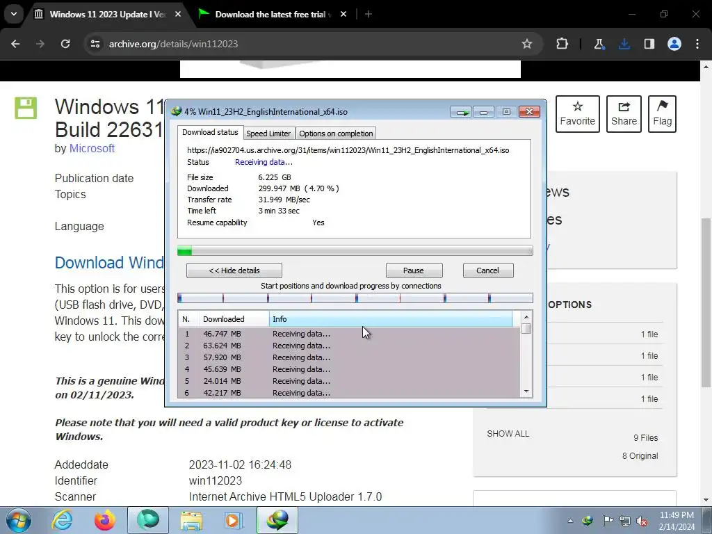Go back in Chrome browser

tap(15, 44)
